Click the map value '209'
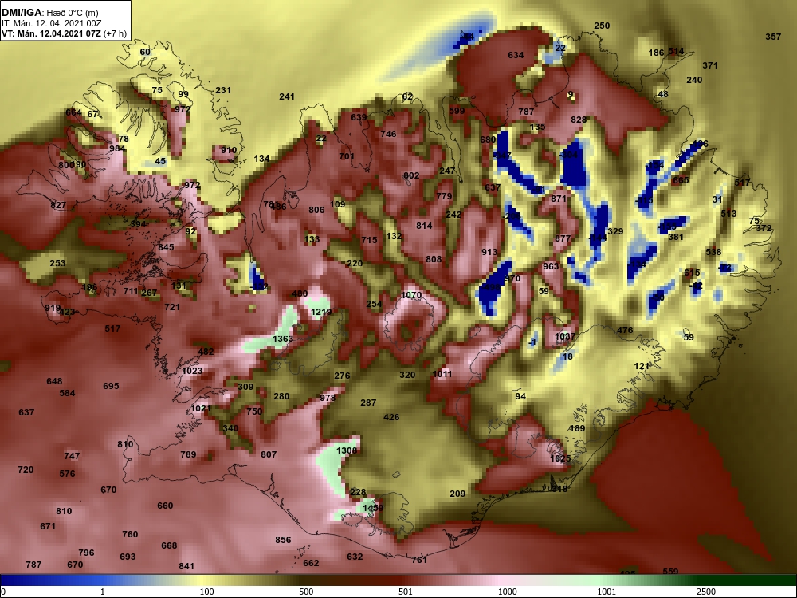The width and height of the screenshot is (797, 598). click(457, 494)
